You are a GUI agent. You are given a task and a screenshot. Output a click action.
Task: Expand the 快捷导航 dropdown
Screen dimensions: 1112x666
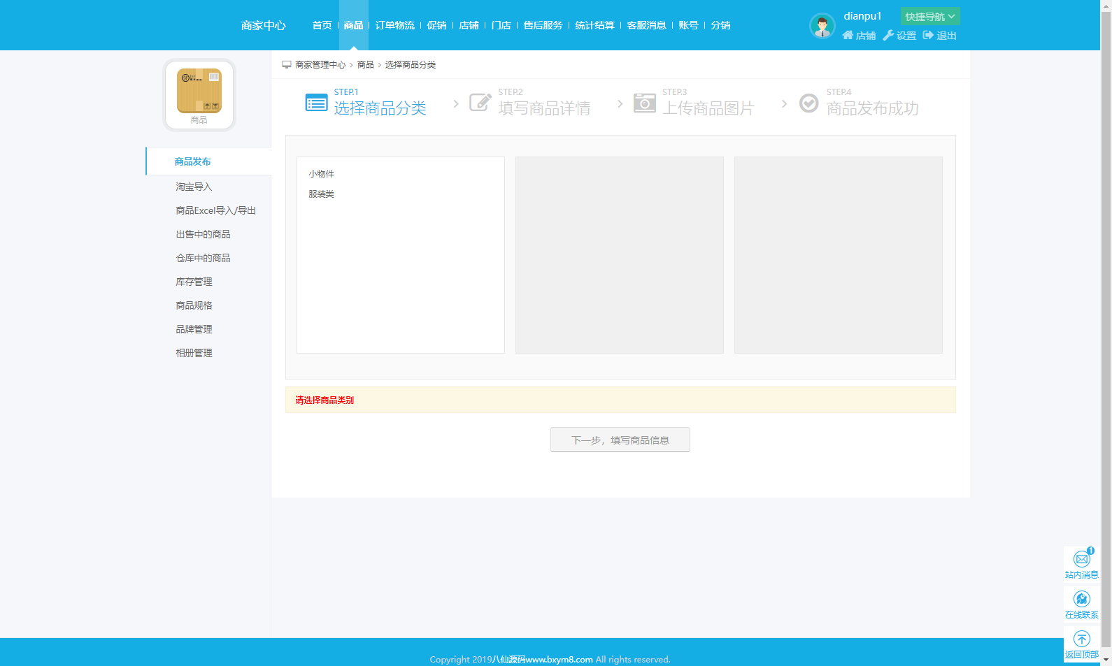coord(930,16)
